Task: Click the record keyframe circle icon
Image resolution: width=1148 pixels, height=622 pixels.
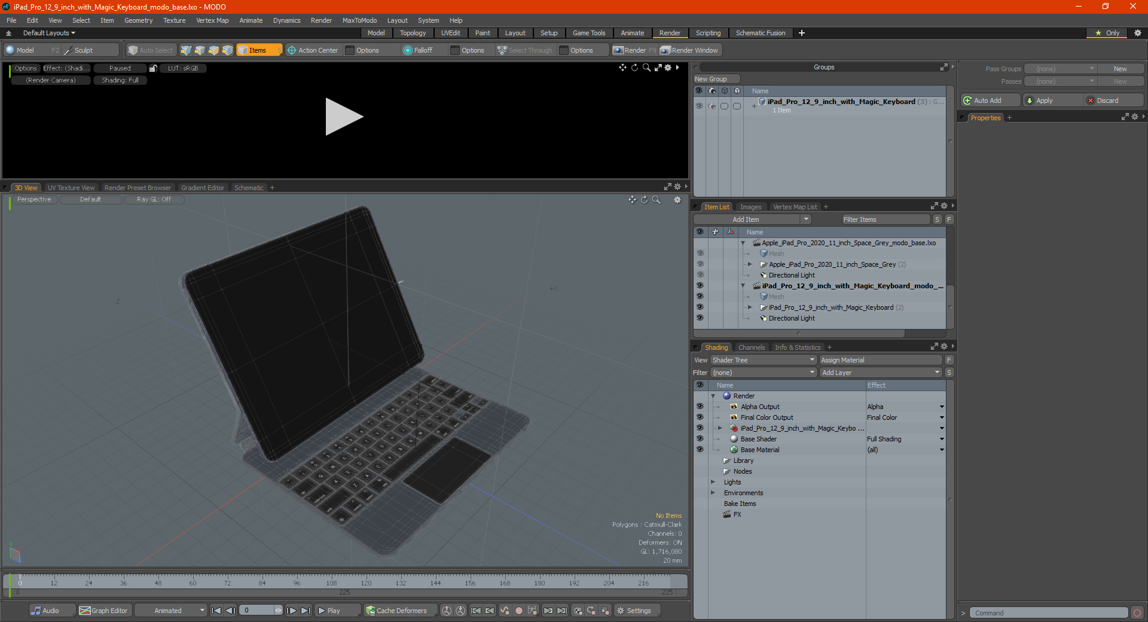Action: point(519,611)
